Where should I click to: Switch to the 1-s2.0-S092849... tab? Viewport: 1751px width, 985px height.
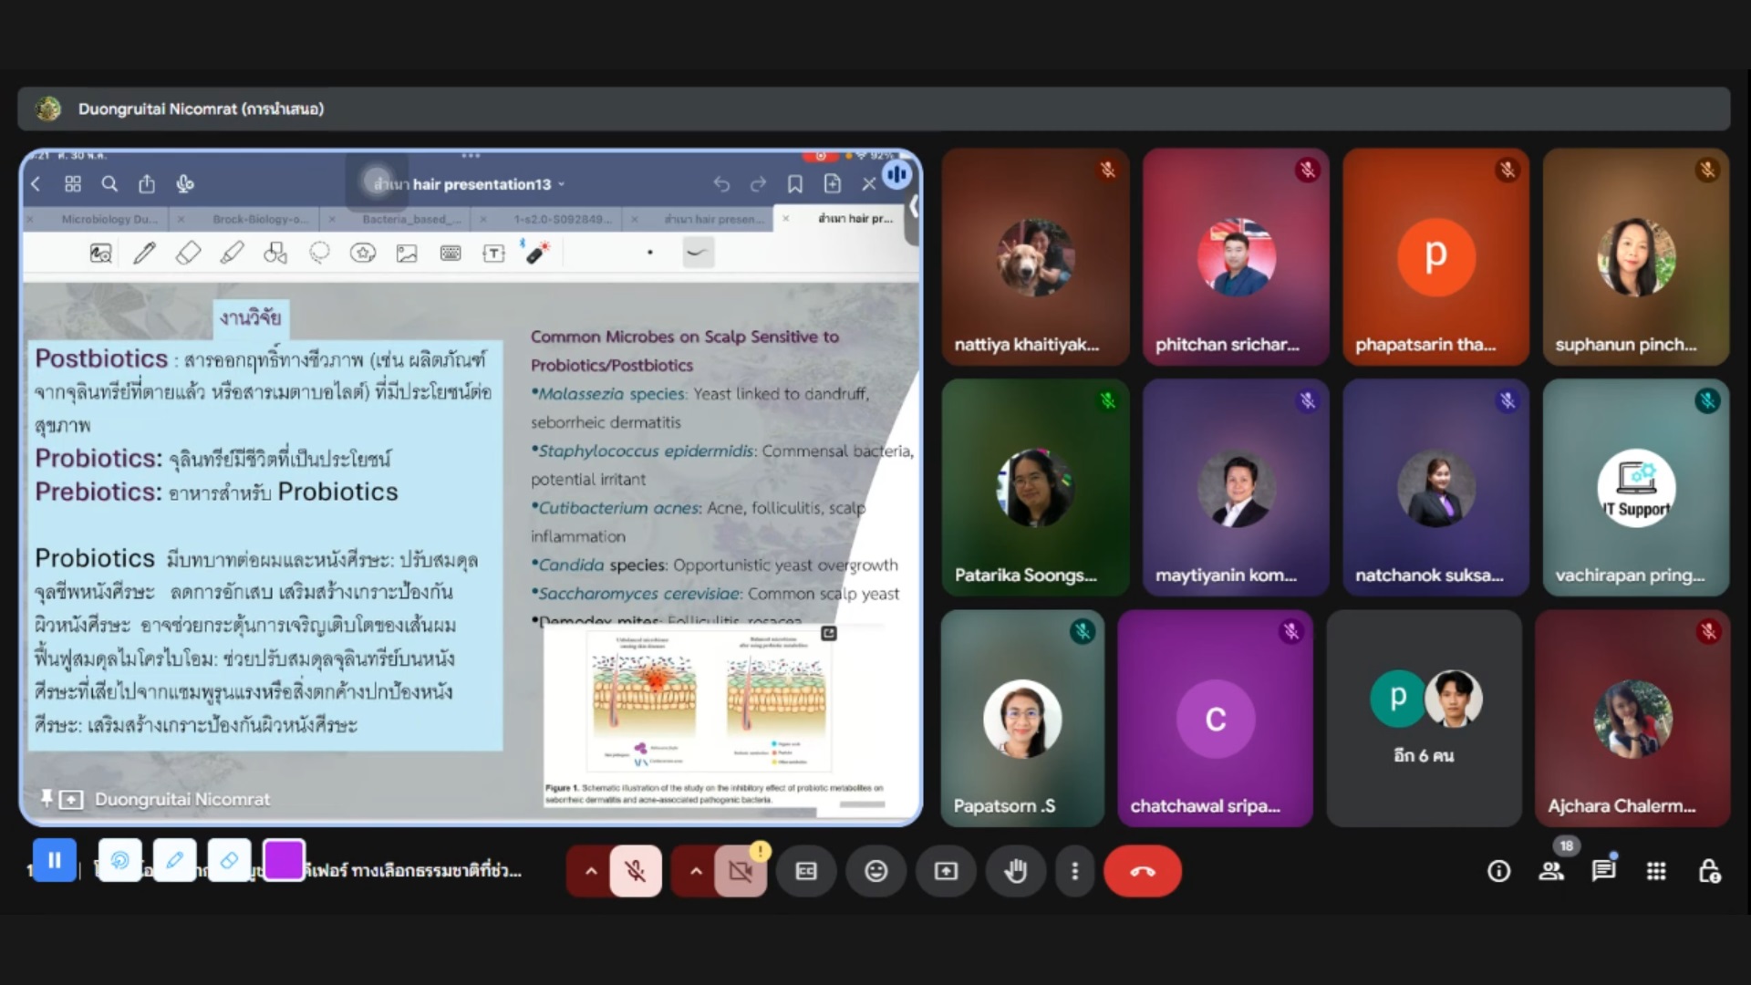tap(563, 220)
